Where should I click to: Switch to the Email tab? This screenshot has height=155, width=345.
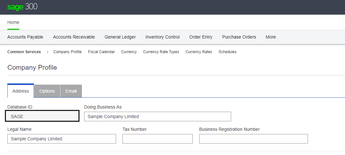[x=71, y=91]
